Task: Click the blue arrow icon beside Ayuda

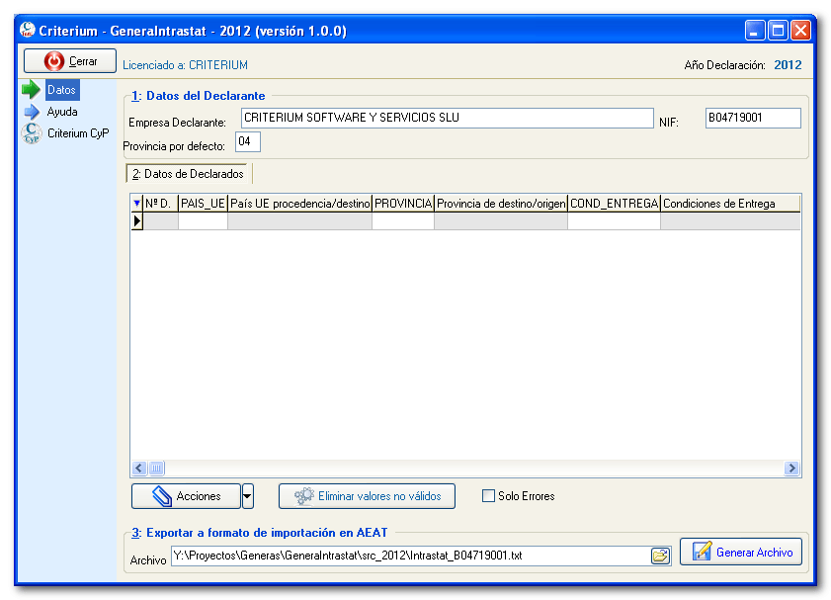Action: pos(32,112)
